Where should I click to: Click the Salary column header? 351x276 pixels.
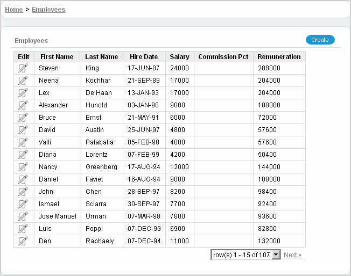point(179,57)
